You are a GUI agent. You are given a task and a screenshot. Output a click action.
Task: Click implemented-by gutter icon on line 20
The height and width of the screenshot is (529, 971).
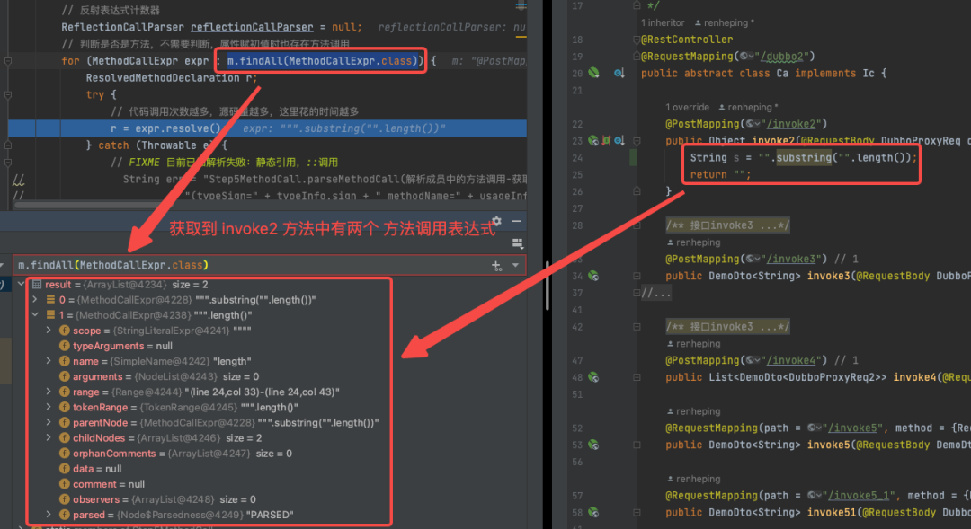tap(619, 73)
